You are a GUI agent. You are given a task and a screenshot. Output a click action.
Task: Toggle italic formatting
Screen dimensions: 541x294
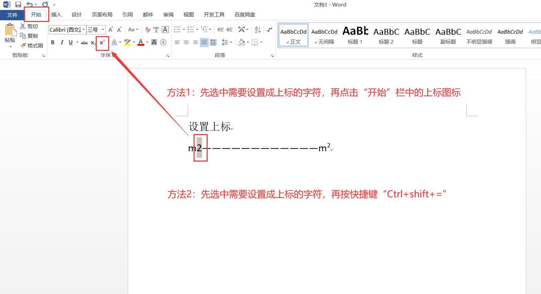(62, 42)
